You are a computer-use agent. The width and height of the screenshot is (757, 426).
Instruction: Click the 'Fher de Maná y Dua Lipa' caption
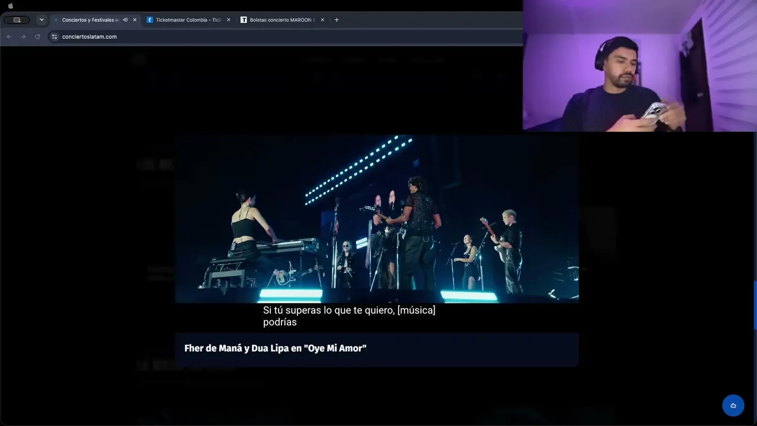click(275, 348)
